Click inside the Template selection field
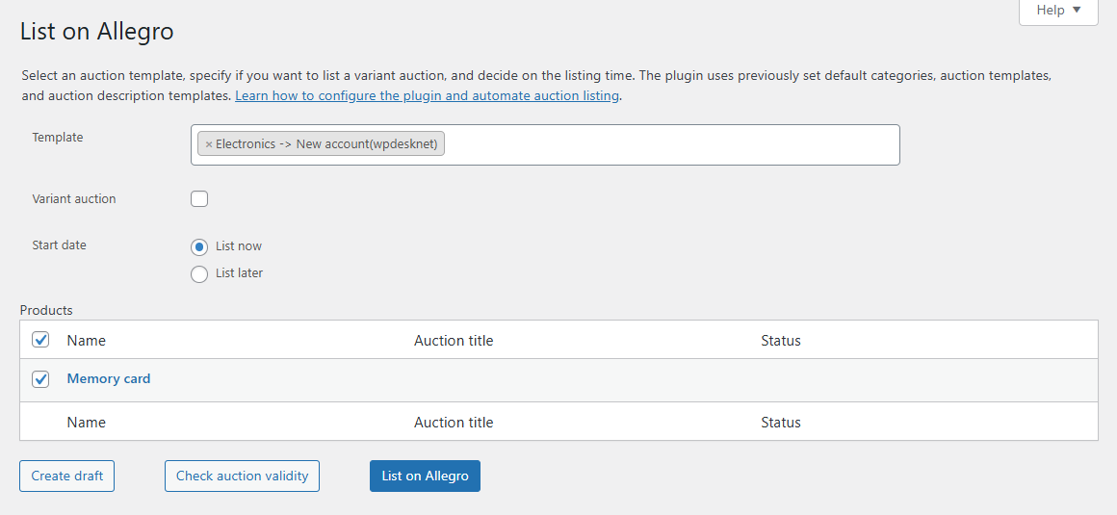Image resolution: width=1117 pixels, height=515 pixels. pyautogui.click(x=545, y=145)
